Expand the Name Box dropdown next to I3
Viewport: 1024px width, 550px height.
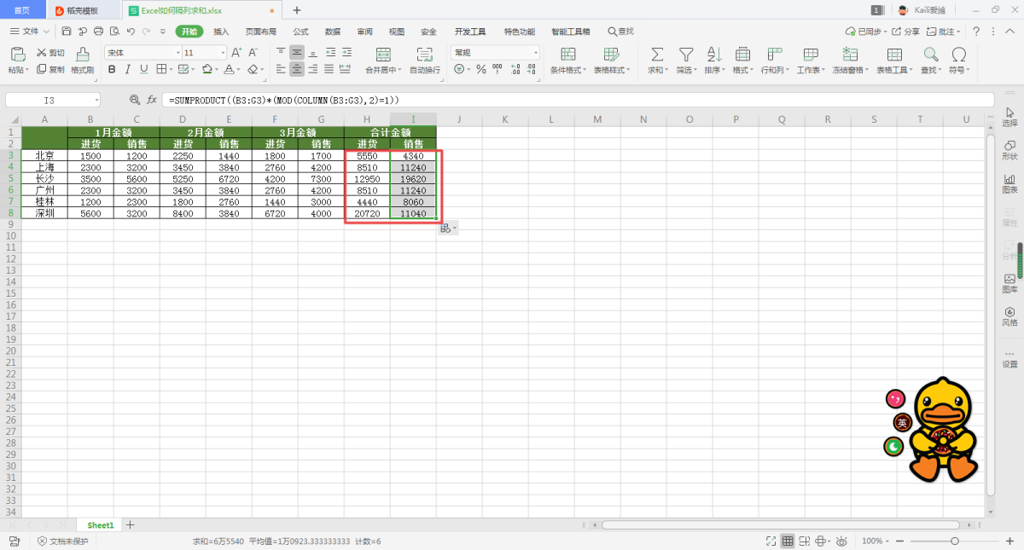pos(96,101)
